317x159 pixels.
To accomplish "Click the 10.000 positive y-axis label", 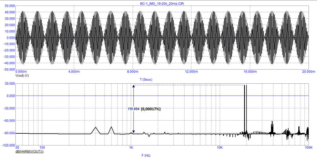I will (x=10, y=31).
